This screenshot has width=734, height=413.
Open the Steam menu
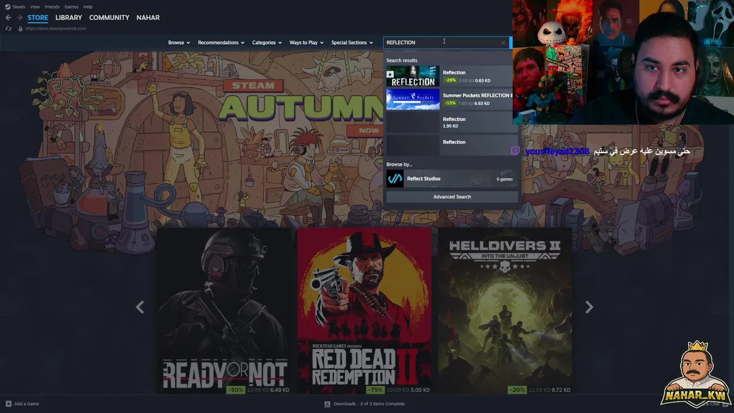tap(19, 7)
